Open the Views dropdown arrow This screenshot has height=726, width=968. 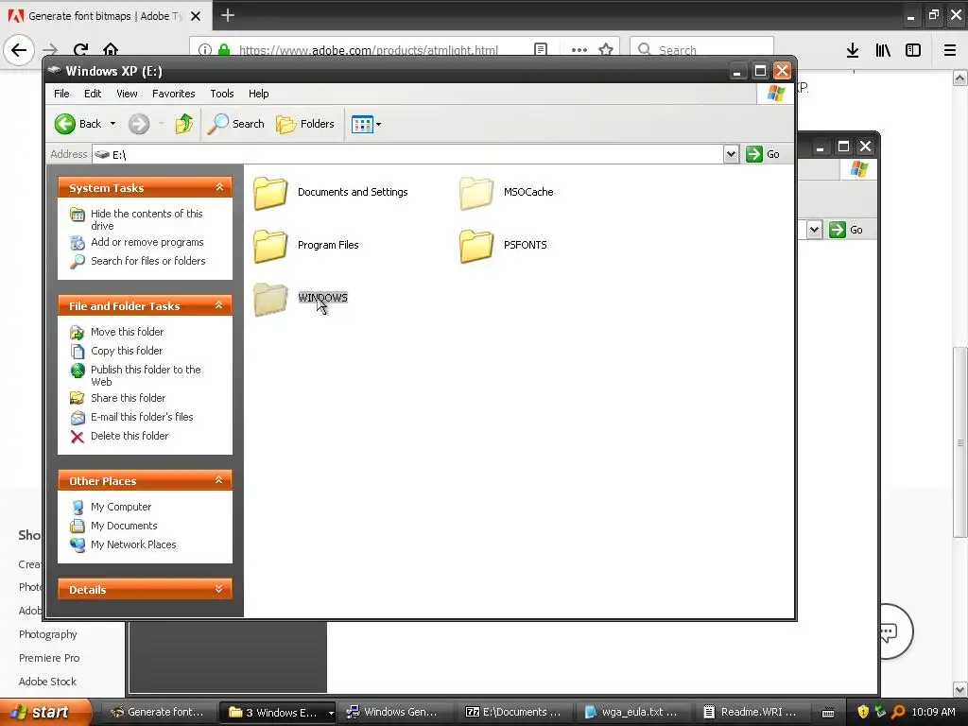tap(378, 124)
